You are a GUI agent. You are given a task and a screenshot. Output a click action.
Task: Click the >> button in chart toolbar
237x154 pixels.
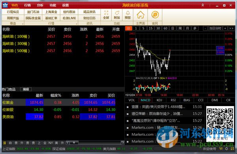tap(231, 29)
